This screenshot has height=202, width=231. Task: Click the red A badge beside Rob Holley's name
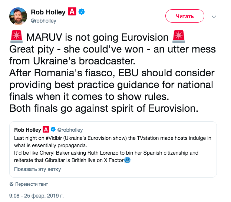pyautogui.click(x=72, y=12)
